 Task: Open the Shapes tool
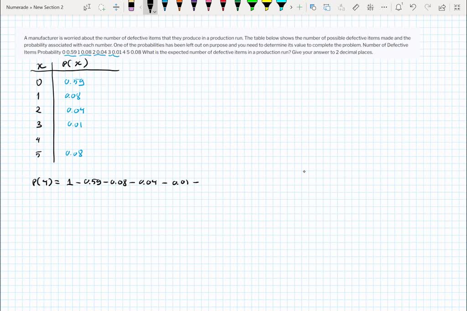click(x=313, y=7)
